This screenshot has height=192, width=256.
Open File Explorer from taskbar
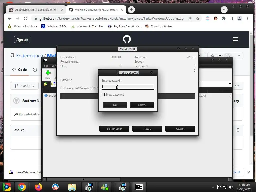click(x=72, y=187)
